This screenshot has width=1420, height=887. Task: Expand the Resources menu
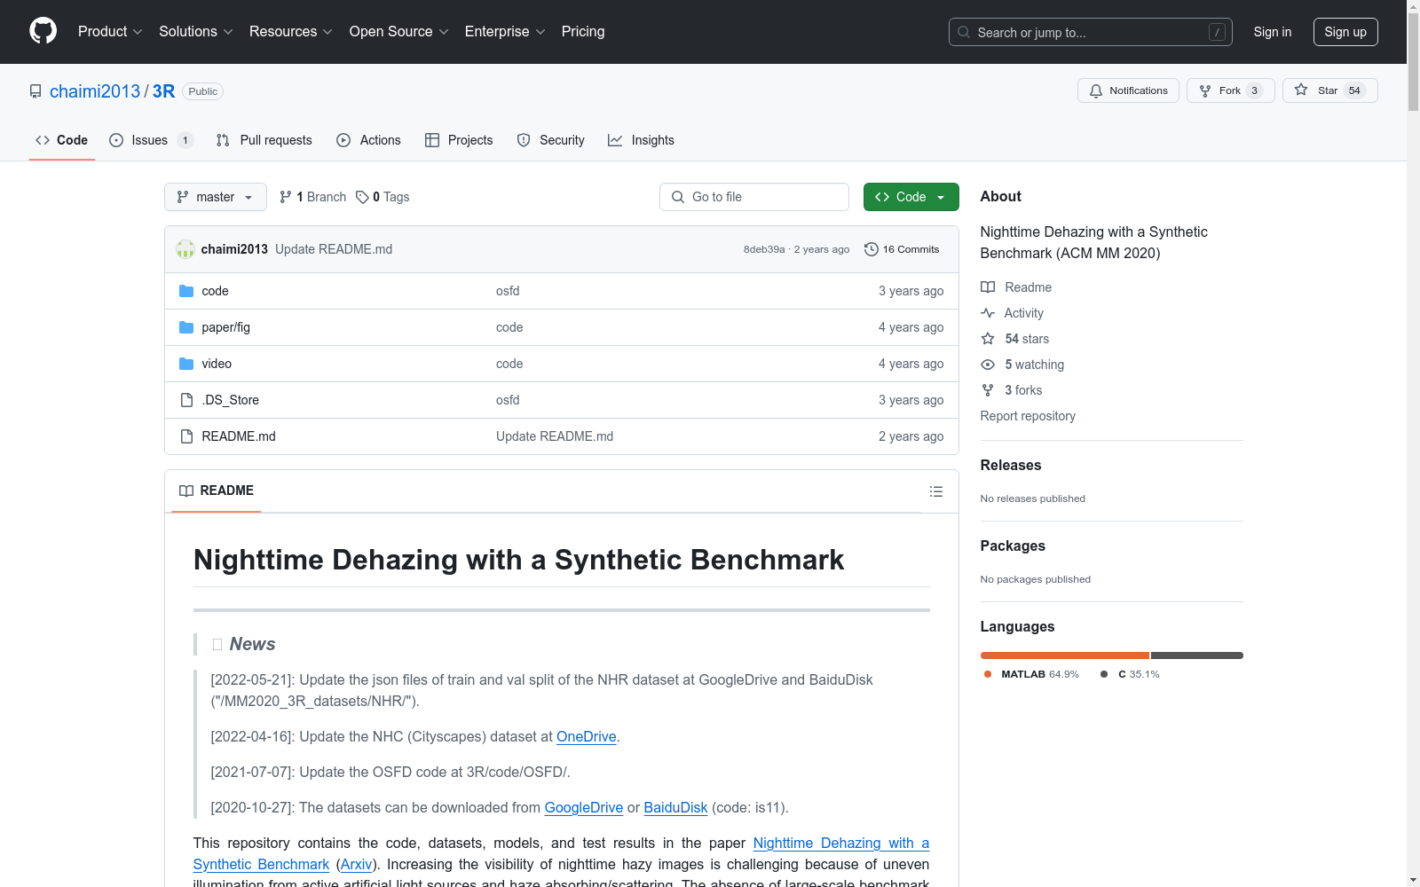click(x=291, y=31)
